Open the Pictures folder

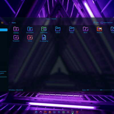[99, 30]
